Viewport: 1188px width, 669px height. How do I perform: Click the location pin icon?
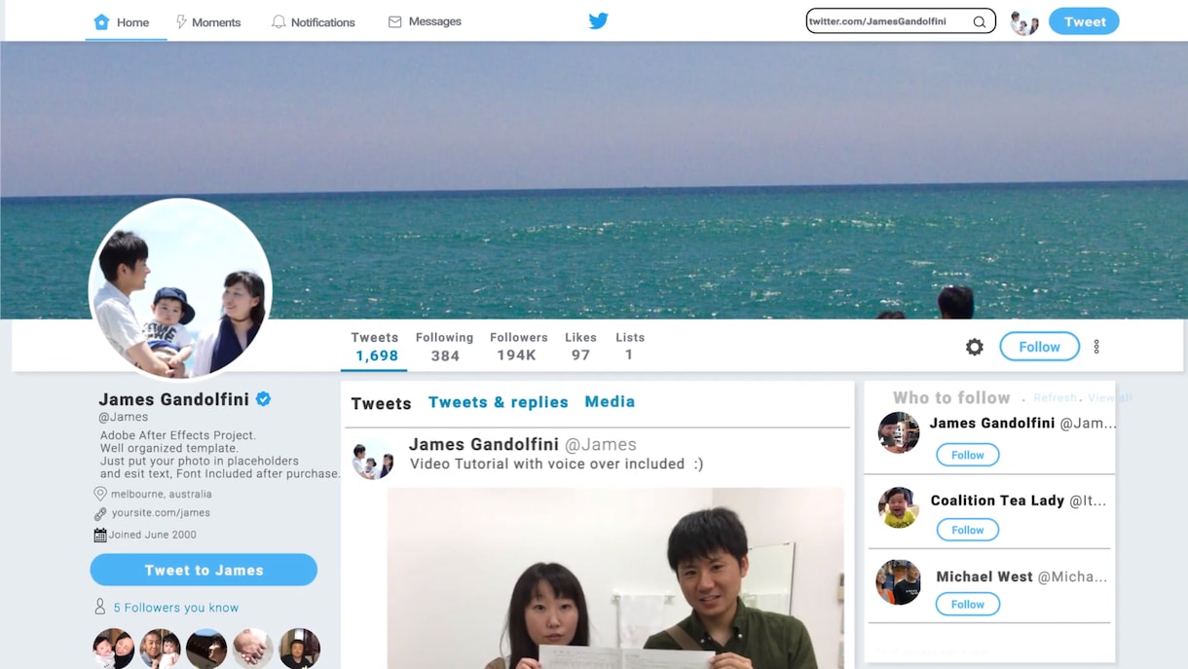pos(99,494)
